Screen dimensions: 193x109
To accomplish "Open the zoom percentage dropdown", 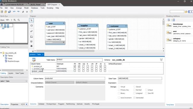I will click(x=11, y=20).
